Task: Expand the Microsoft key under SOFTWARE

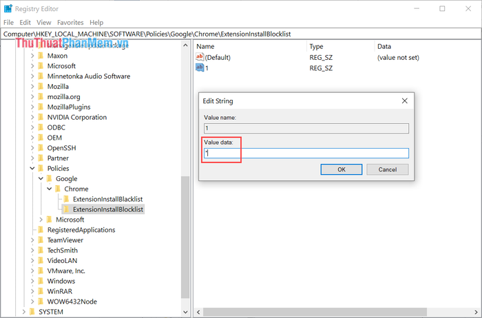Action: [32, 66]
